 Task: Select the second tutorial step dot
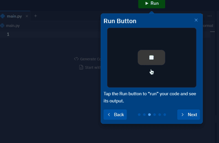click(144, 115)
